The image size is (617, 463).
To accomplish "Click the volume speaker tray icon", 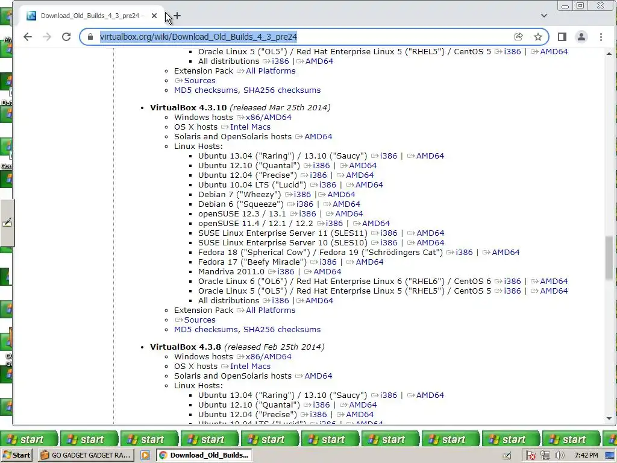I will click(560, 456).
